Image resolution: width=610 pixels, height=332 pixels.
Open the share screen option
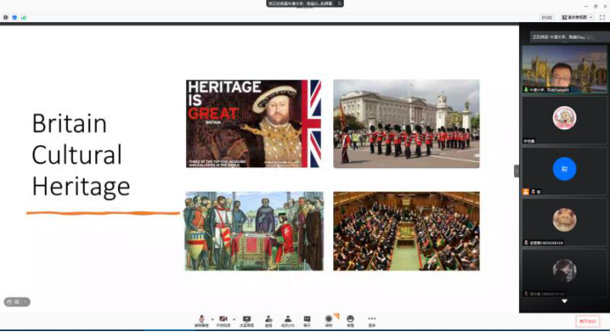pyautogui.click(x=247, y=321)
